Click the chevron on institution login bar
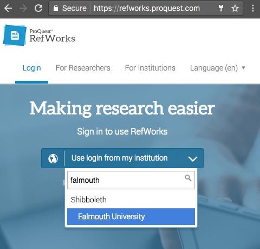The image size is (260, 249). (193, 159)
